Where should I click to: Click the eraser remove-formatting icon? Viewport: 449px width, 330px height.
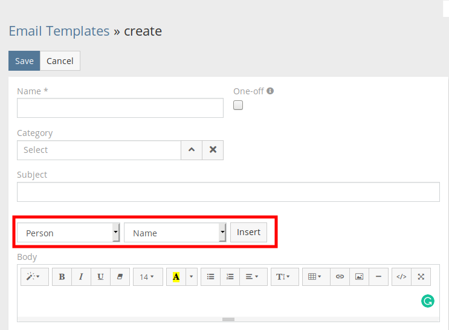119,277
